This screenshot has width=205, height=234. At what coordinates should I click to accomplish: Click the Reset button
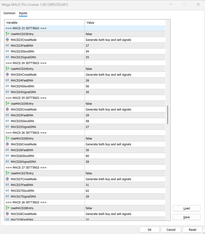tap(192, 230)
